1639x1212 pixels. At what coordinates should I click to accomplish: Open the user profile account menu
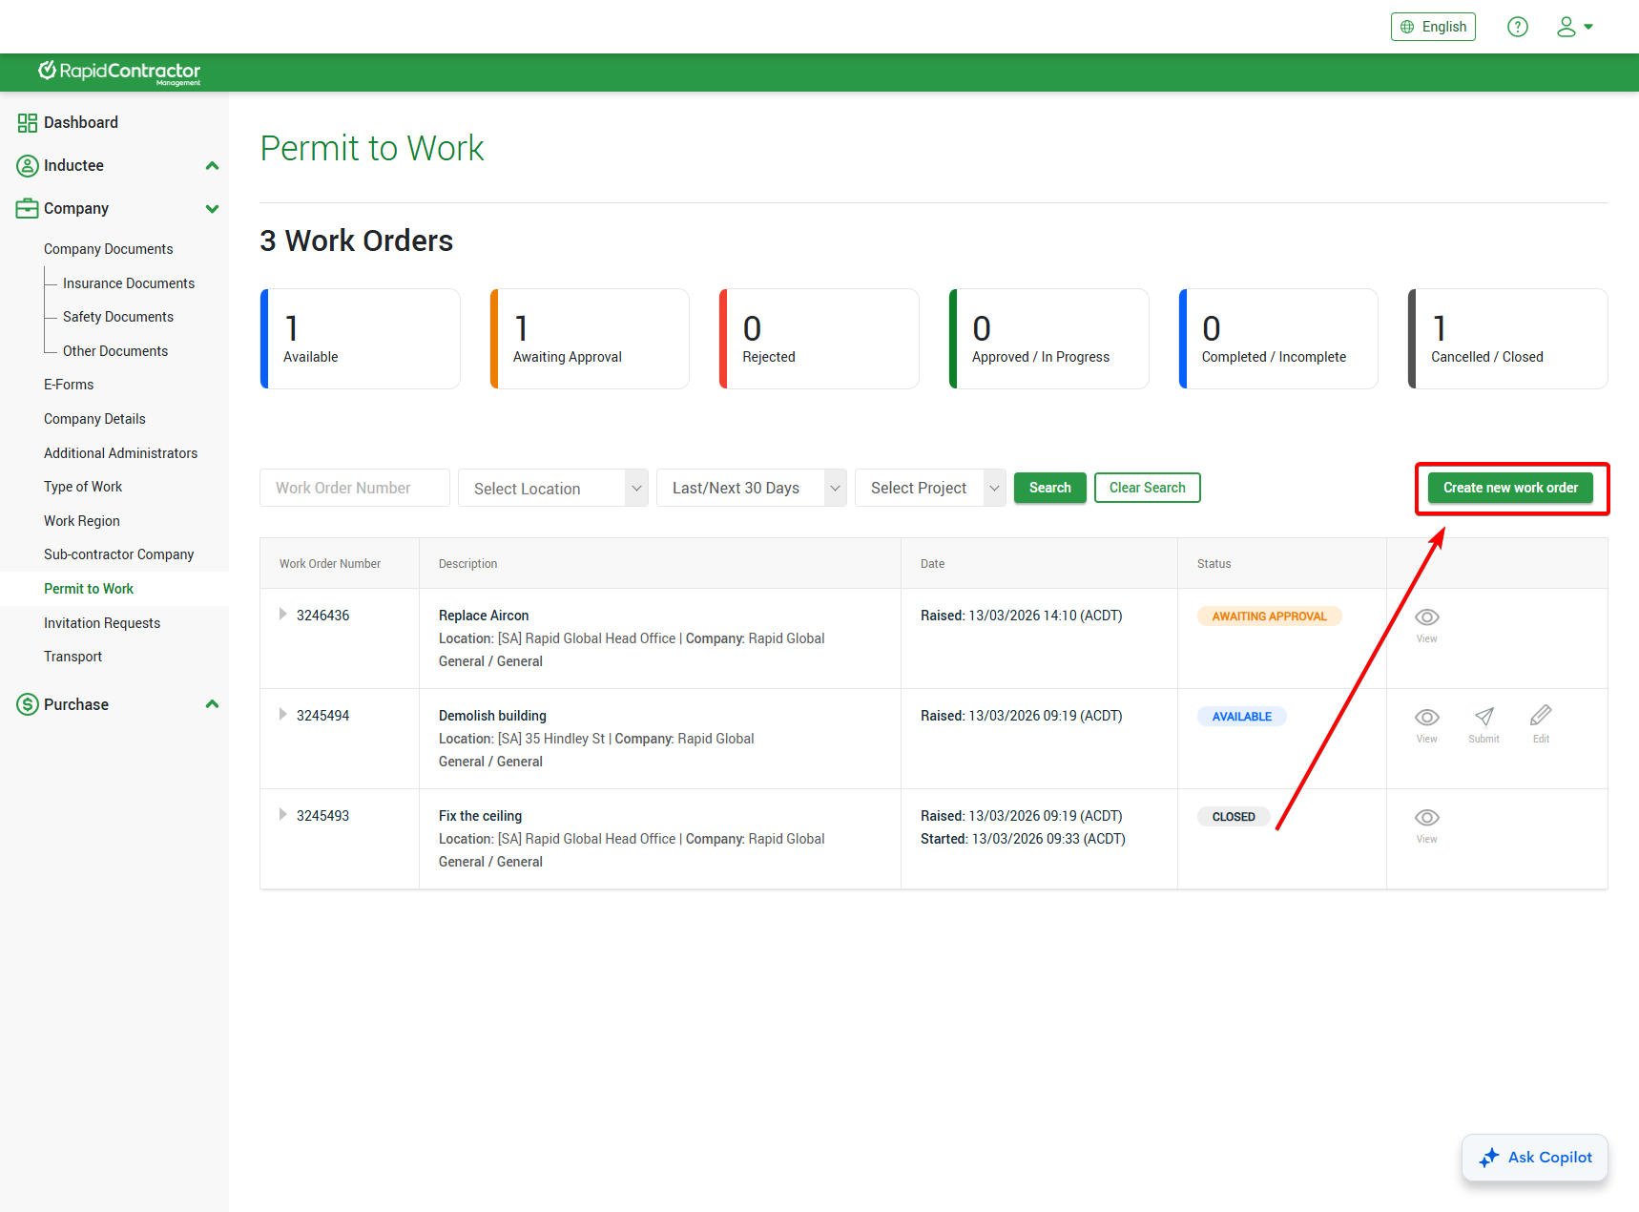pyautogui.click(x=1574, y=27)
